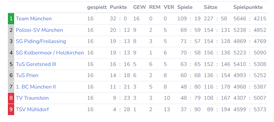Screen dimensions: 274x122
Task: Open the Team München link
Action: pyautogui.click(x=34, y=19)
